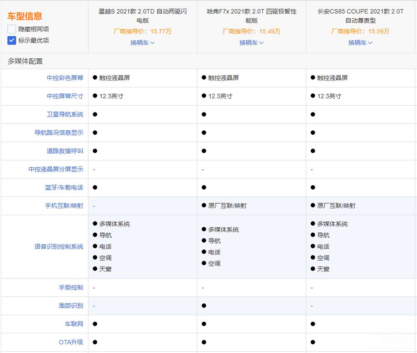417x353 pixels.
Task: Click the 面部识别 row label
Action: click(x=71, y=306)
